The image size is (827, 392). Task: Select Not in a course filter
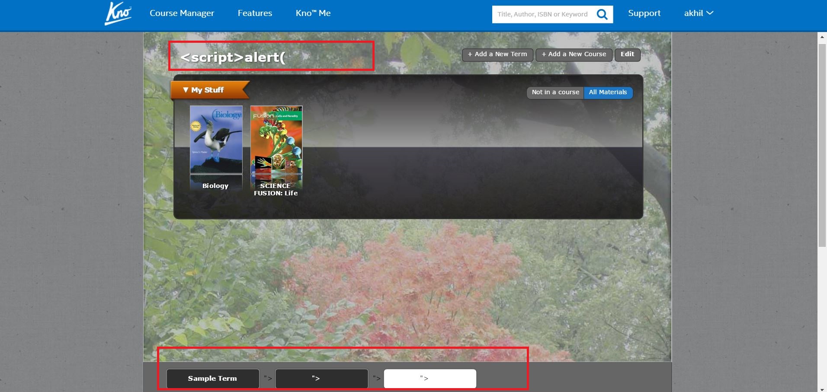pyautogui.click(x=555, y=92)
